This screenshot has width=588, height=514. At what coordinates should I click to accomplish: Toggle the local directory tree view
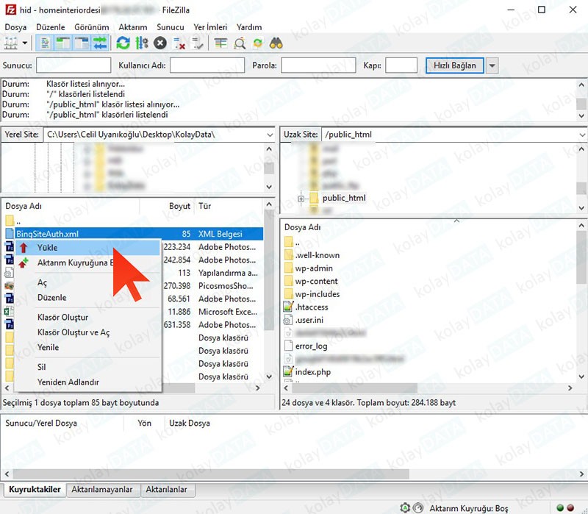pyautogui.click(x=62, y=43)
